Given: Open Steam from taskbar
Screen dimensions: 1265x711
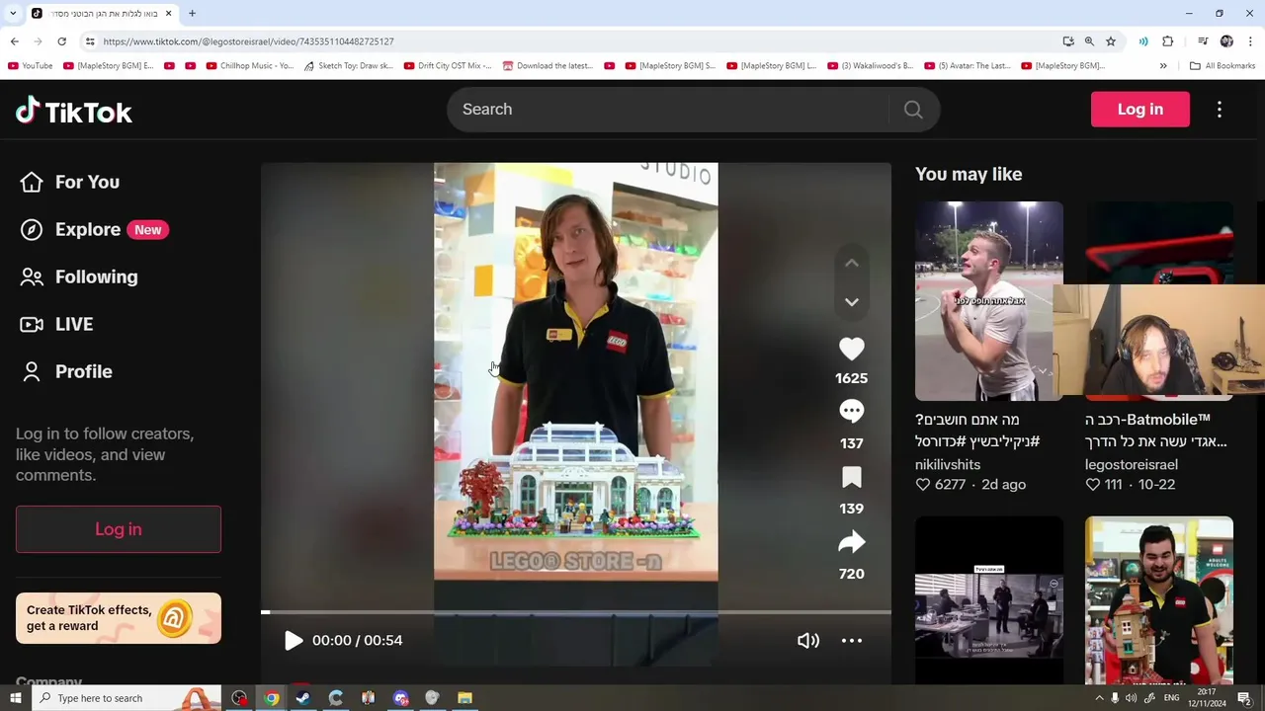Looking at the screenshot, I should (303, 698).
